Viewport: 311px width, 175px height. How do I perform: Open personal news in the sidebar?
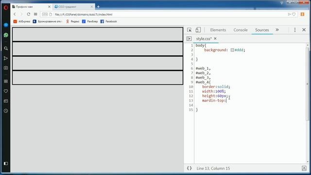[6, 101]
